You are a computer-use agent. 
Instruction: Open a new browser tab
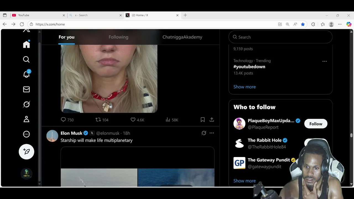185,15
